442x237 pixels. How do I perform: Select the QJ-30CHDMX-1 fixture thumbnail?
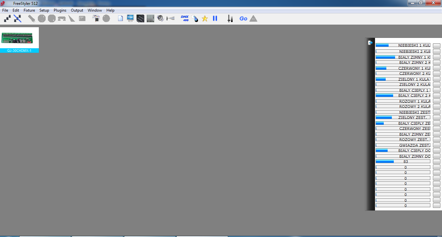click(19, 38)
